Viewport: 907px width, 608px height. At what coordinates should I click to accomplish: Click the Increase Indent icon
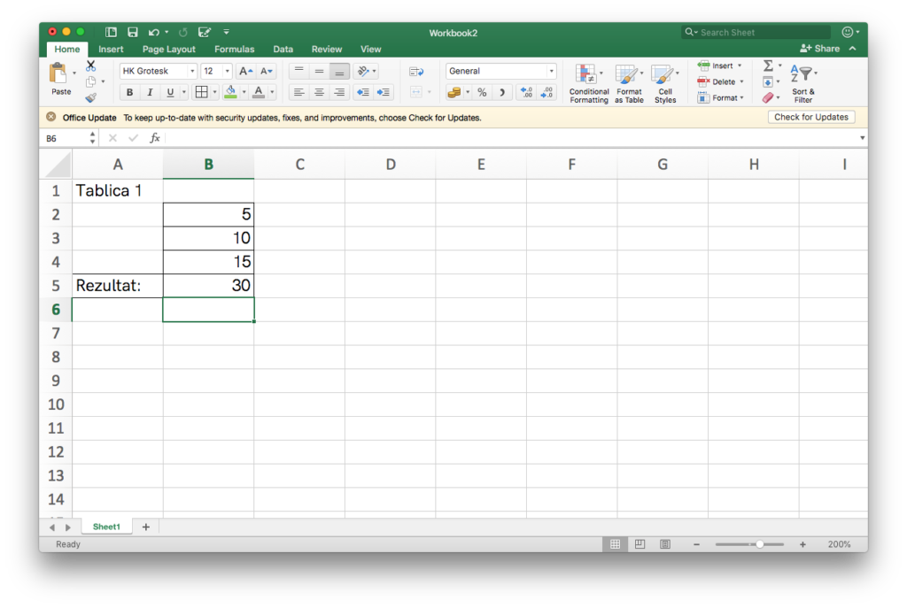[x=384, y=92]
